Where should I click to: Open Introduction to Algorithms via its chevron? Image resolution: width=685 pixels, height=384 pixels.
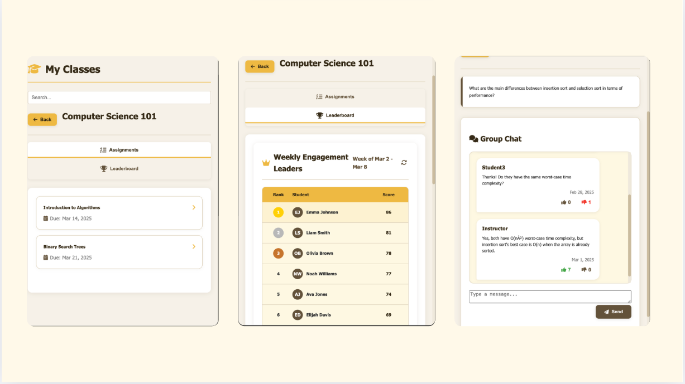click(194, 207)
